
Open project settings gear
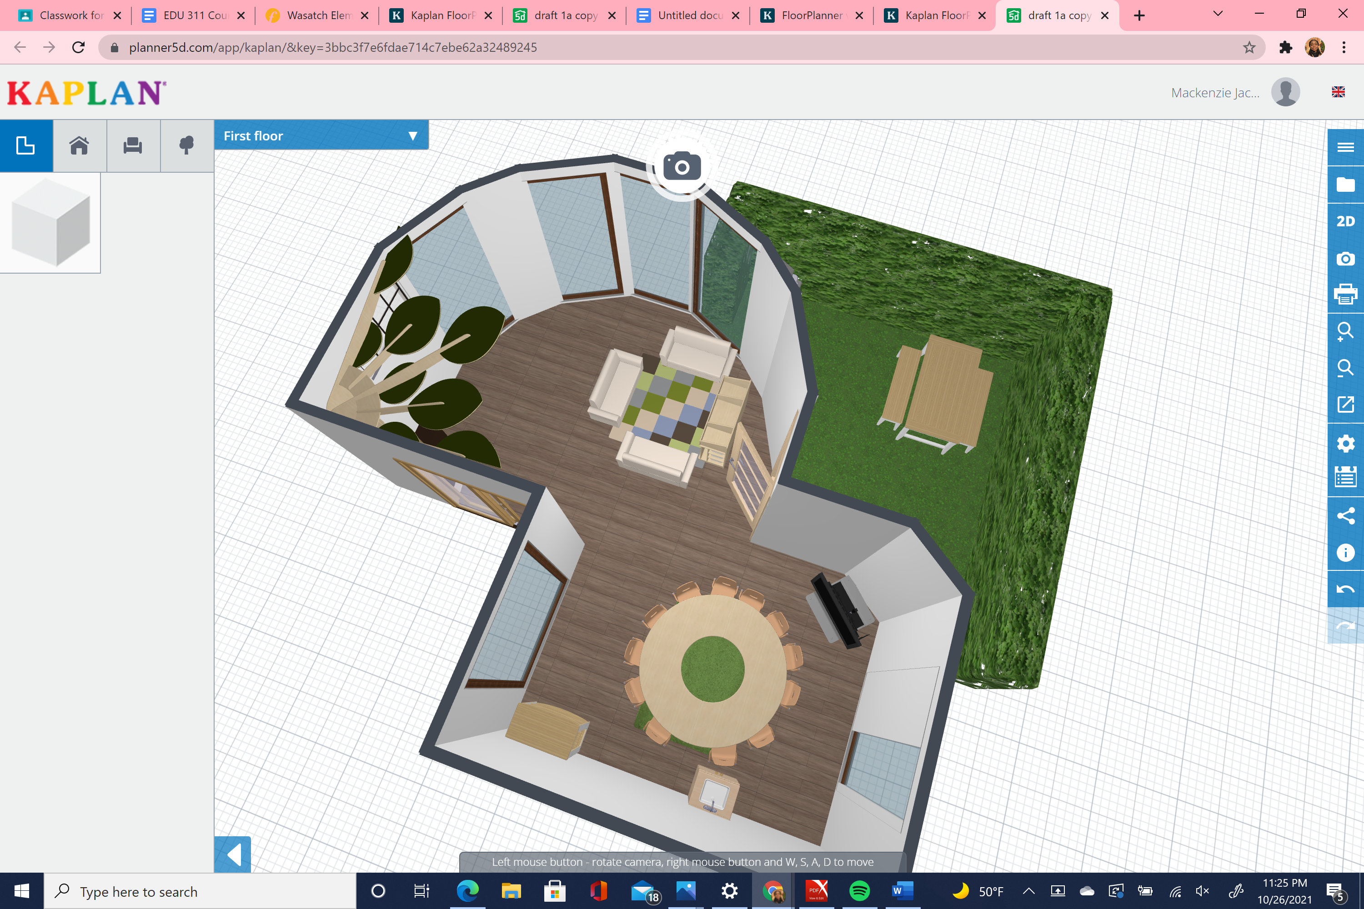click(1346, 444)
